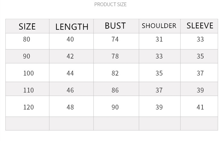Click the PRODUCT SIZE title text
This screenshot has width=224, height=141.
coord(110,4)
